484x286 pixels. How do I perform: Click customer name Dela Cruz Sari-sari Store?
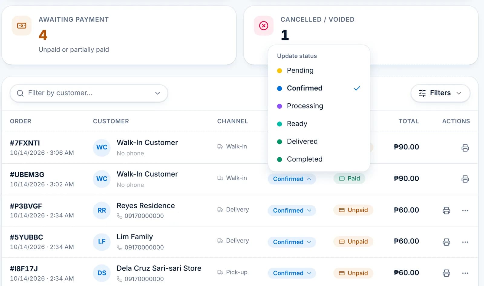point(159,268)
